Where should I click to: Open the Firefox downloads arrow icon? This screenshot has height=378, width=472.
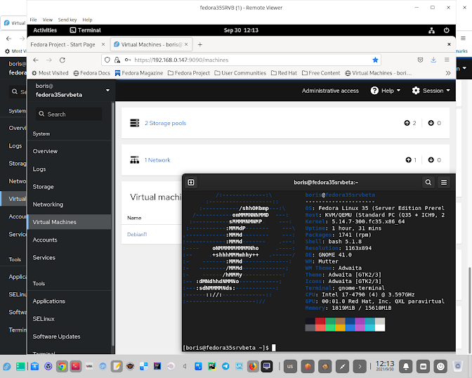point(433,60)
